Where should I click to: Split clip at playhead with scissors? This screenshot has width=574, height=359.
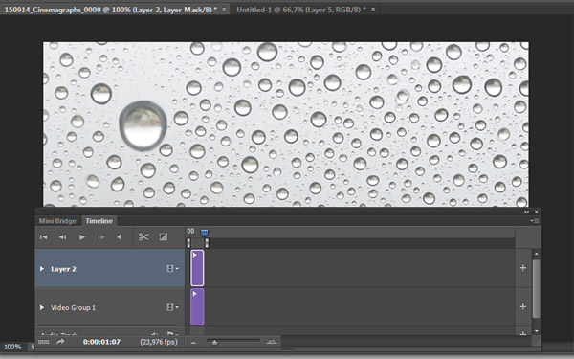pos(143,237)
